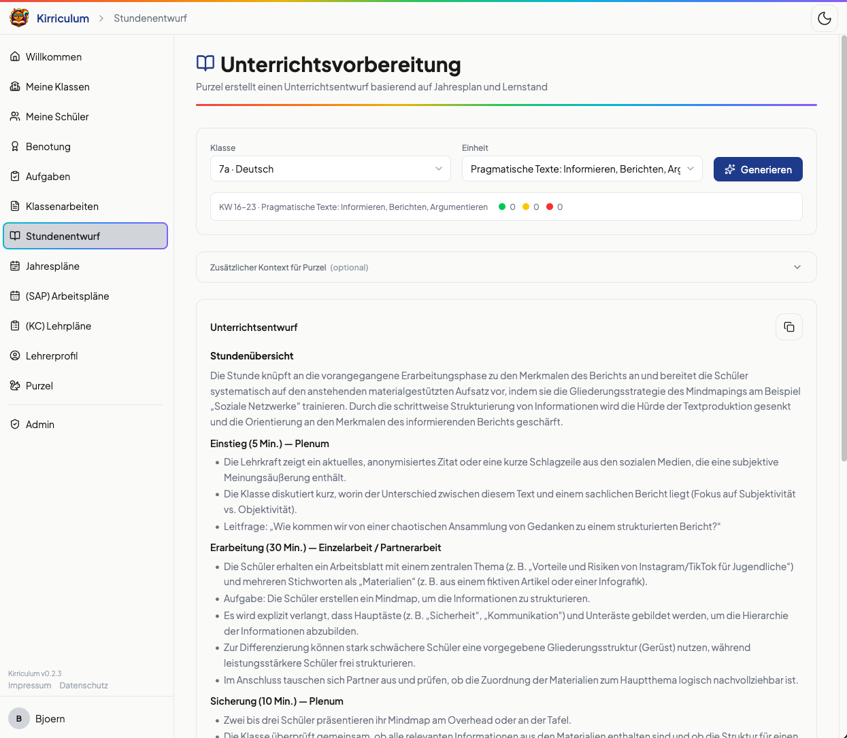Click the green status dot indicator

pyautogui.click(x=502, y=207)
